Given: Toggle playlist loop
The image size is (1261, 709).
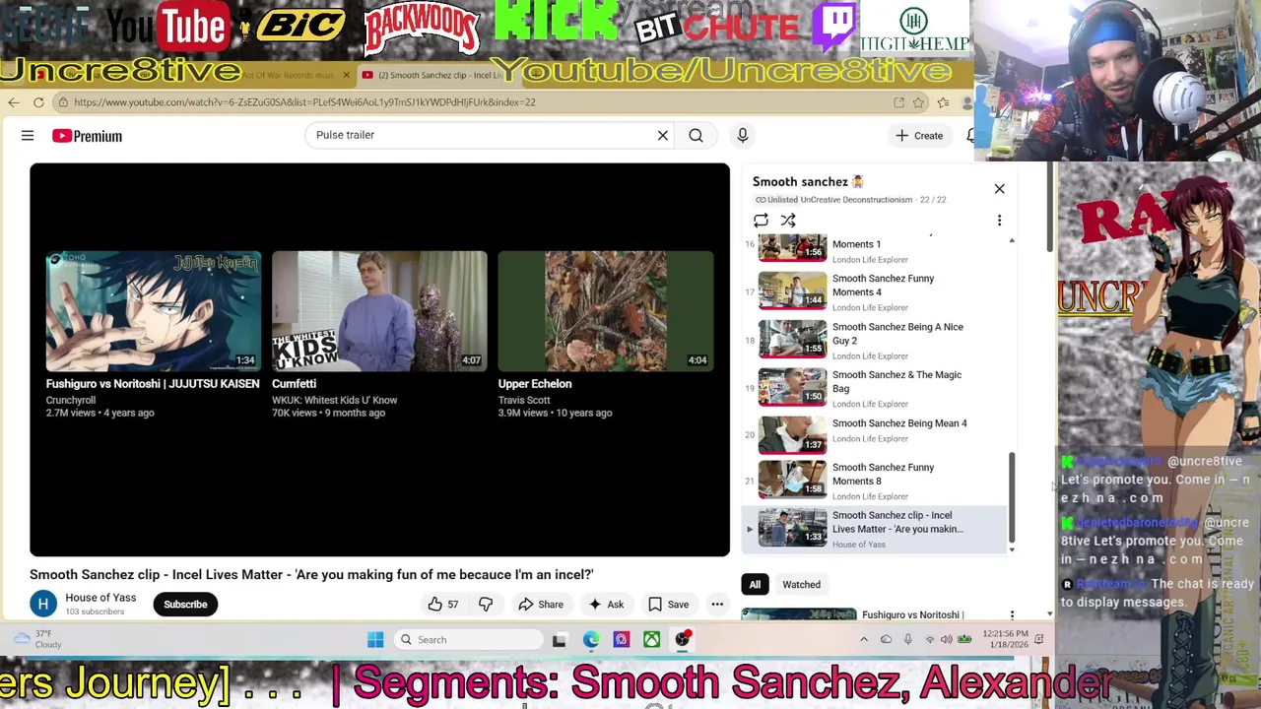Looking at the screenshot, I should (x=761, y=221).
